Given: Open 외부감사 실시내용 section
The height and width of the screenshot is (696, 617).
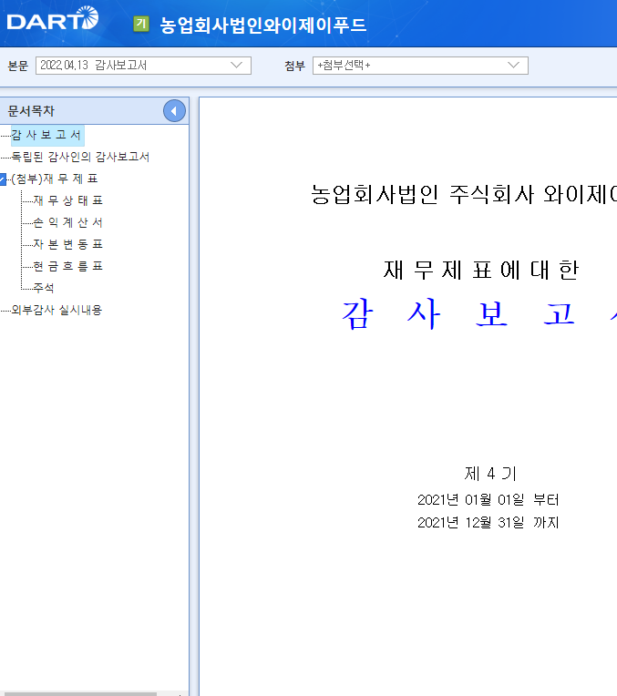Looking at the screenshot, I should 57,310.
